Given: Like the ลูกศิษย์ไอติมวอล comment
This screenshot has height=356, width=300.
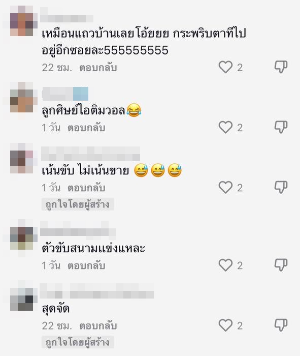Looking at the screenshot, I should point(225,127).
